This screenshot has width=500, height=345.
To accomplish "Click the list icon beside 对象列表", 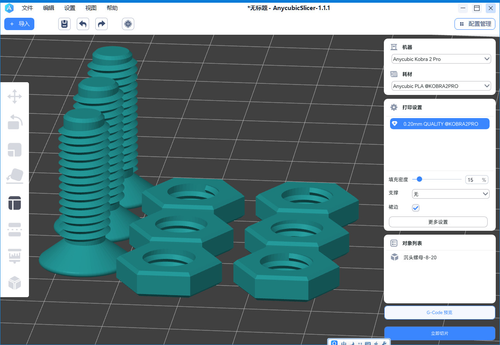I will (394, 243).
